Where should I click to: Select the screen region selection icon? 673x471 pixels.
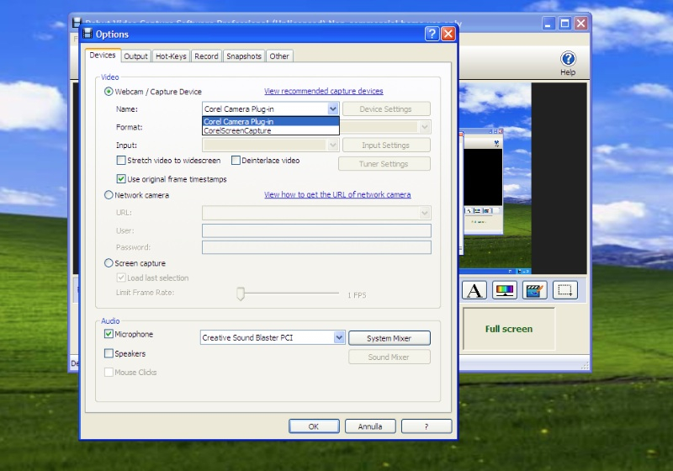point(565,291)
